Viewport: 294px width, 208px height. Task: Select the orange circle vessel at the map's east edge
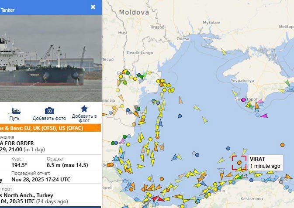click(282, 145)
